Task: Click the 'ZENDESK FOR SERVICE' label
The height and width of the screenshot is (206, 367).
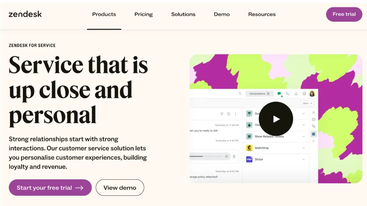Action: (x=32, y=46)
